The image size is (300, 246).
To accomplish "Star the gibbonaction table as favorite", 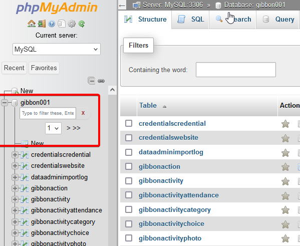I will 285,167.
